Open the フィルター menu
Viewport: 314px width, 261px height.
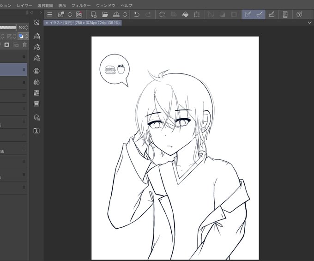[x=81, y=6]
